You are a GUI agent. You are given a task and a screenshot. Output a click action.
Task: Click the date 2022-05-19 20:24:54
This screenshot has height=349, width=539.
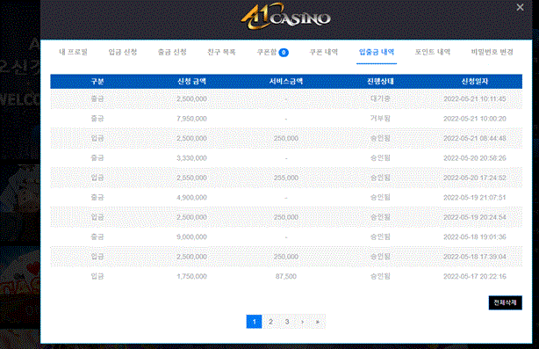point(475,217)
